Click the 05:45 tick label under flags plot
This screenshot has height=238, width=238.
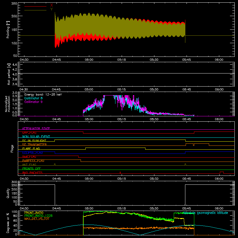(187, 179)
